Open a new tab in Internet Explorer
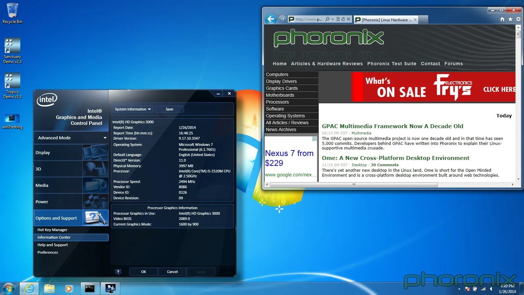This screenshot has height=295, width=524. (x=424, y=20)
